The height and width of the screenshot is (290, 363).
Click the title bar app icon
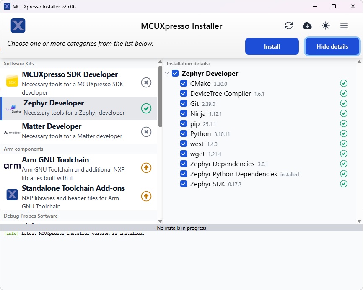(x=7, y=6)
